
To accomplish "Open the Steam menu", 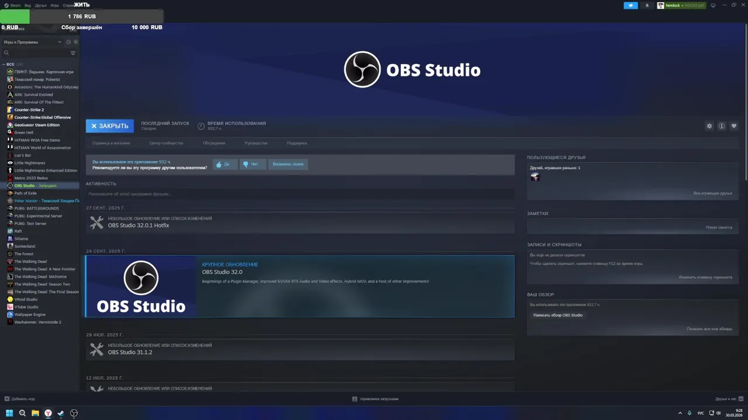I will click(13, 5).
